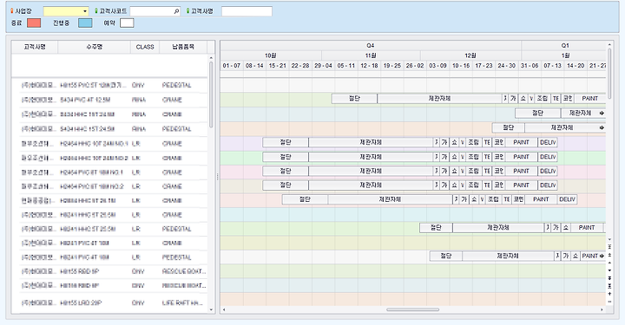Click the 14 - 20 week header
The width and height of the screenshot is (625, 325).
pyautogui.click(x=576, y=66)
